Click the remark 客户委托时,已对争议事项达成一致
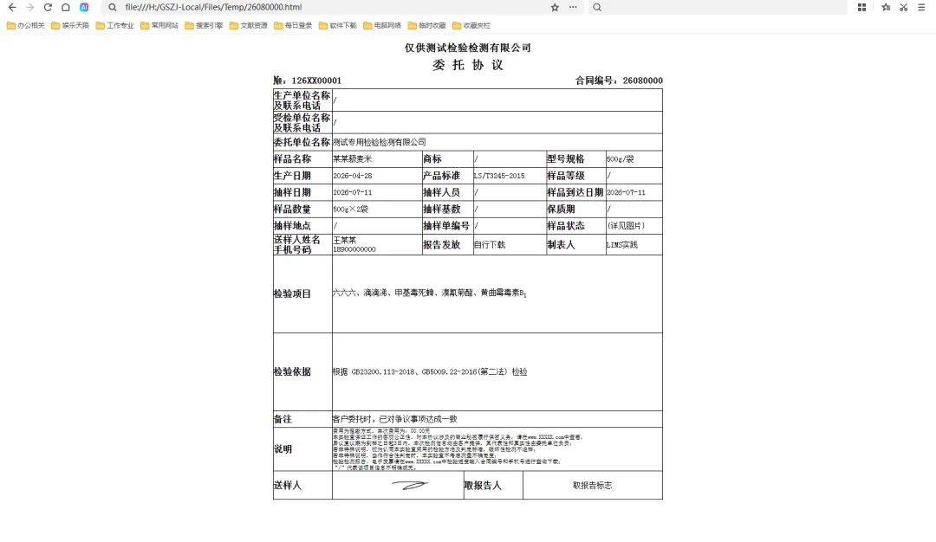 [x=394, y=419]
